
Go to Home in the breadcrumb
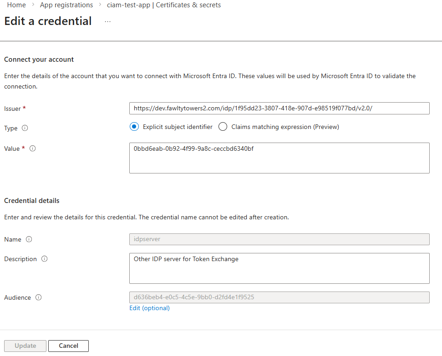16,5
